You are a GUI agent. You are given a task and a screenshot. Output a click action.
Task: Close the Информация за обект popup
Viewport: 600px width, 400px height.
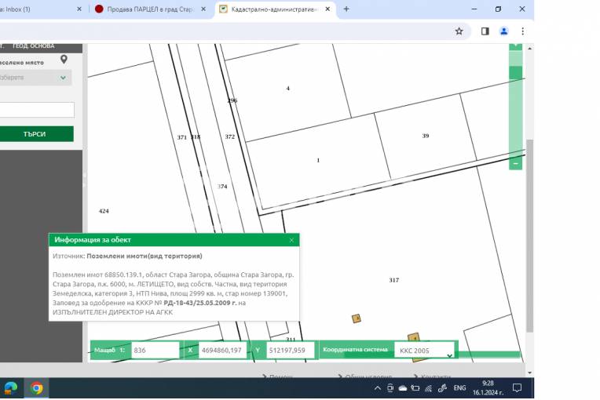pyautogui.click(x=291, y=240)
